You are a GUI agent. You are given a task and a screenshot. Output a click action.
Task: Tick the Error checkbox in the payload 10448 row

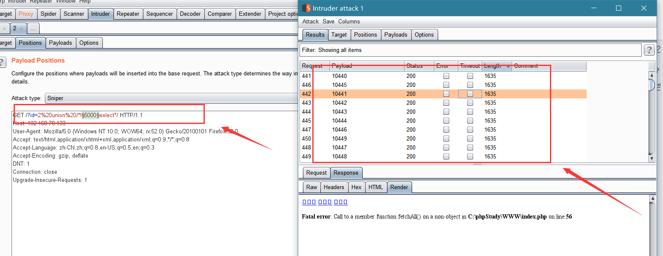point(446,156)
